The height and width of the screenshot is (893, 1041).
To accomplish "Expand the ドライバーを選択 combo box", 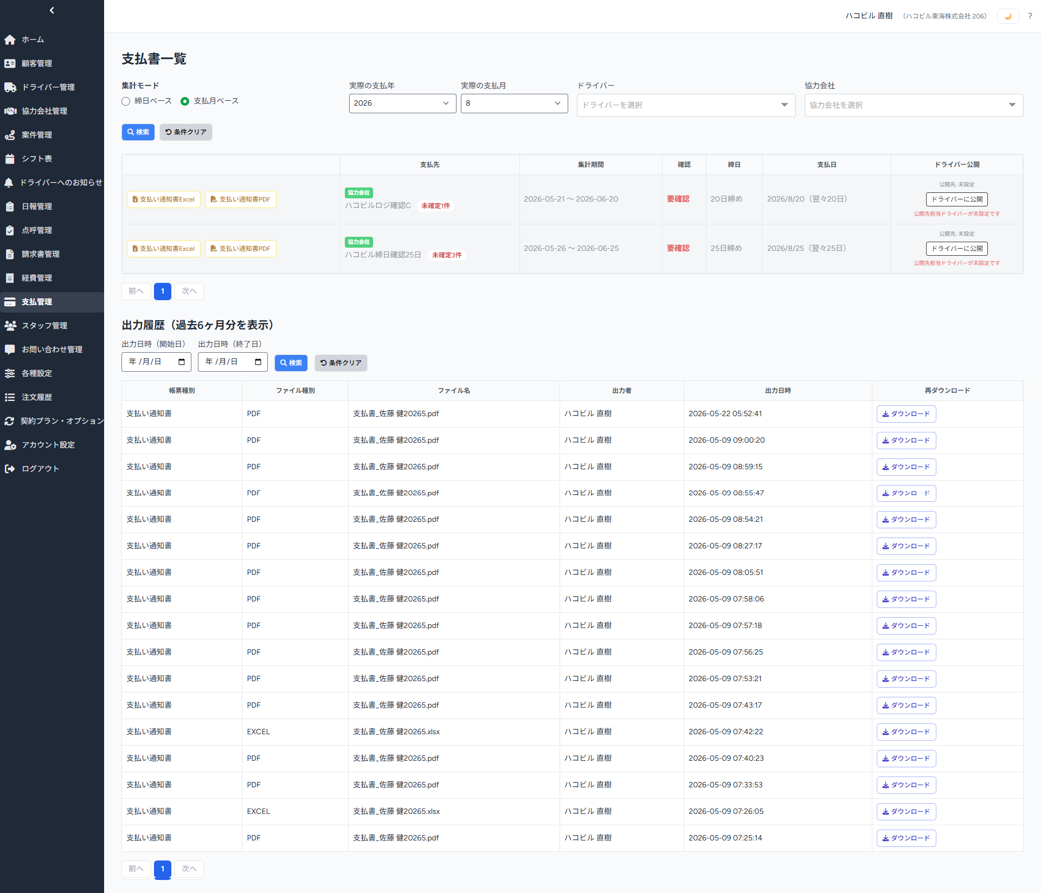I will click(686, 105).
